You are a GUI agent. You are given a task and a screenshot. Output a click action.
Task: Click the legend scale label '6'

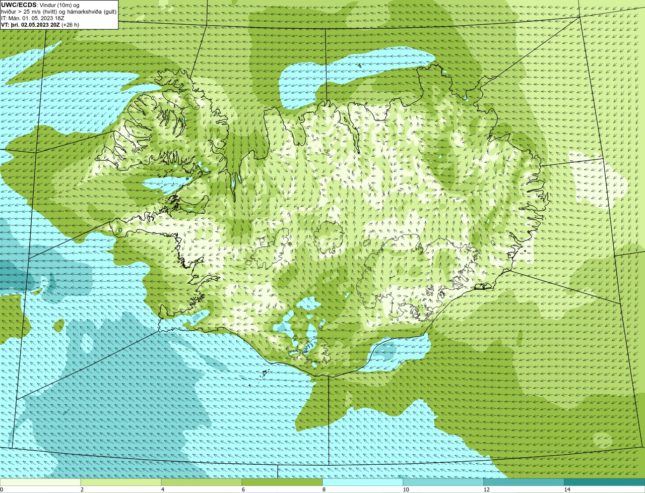pyautogui.click(x=243, y=489)
